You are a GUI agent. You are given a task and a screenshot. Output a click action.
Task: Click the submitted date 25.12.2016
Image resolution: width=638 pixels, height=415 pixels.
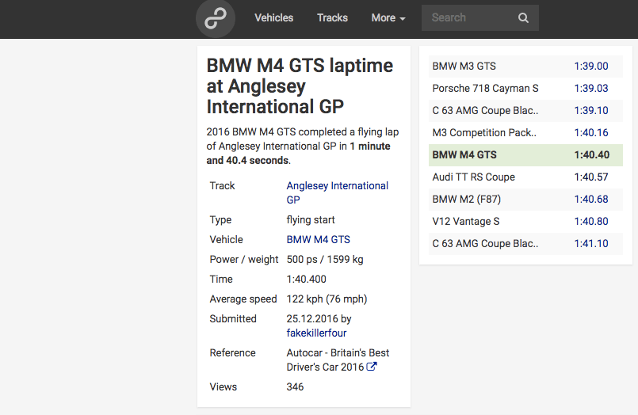(x=312, y=318)
